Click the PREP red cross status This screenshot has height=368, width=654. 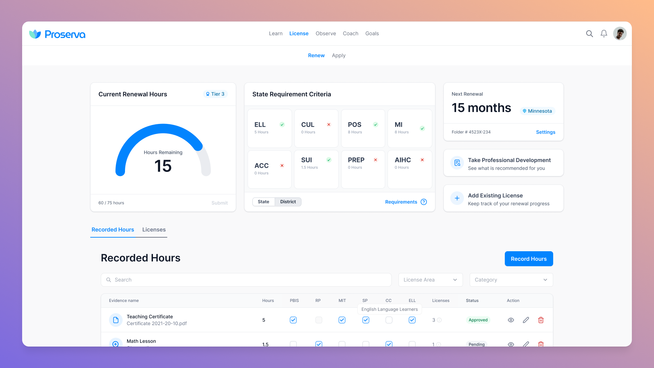[375, 160]
